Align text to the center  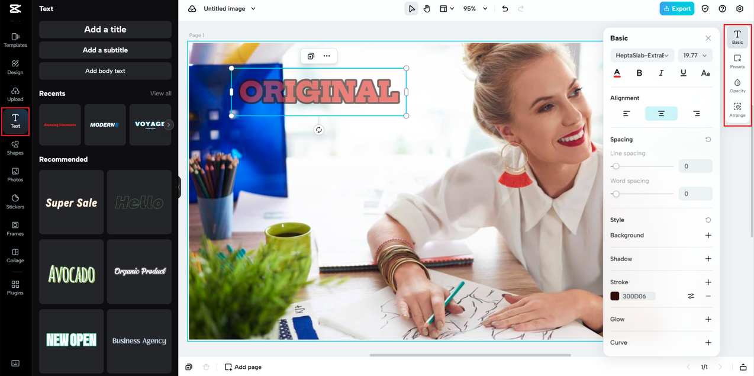tap(661, 114)
